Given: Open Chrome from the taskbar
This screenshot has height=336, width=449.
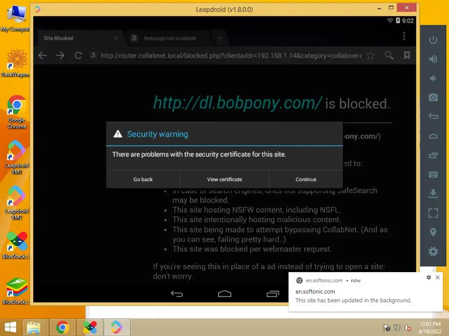Looking at the screenshot, I should coord(62,327).
